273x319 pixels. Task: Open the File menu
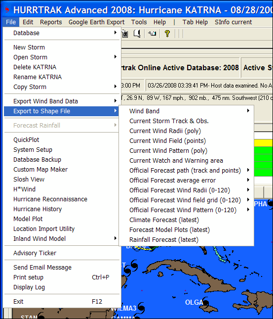point(11,22)
